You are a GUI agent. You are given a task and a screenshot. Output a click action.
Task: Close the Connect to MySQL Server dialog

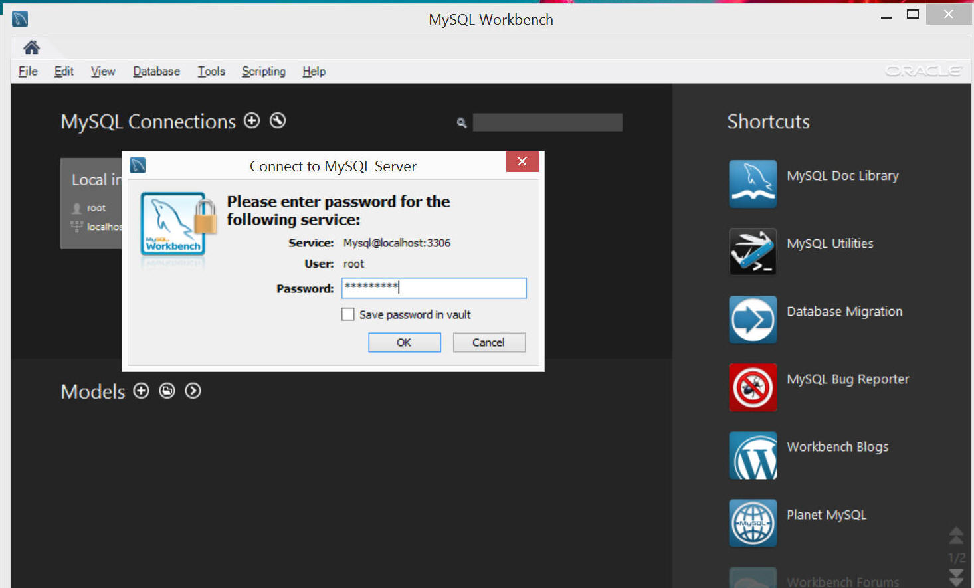[522, 161]
